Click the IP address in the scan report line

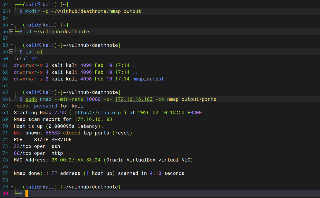(93, 119)
